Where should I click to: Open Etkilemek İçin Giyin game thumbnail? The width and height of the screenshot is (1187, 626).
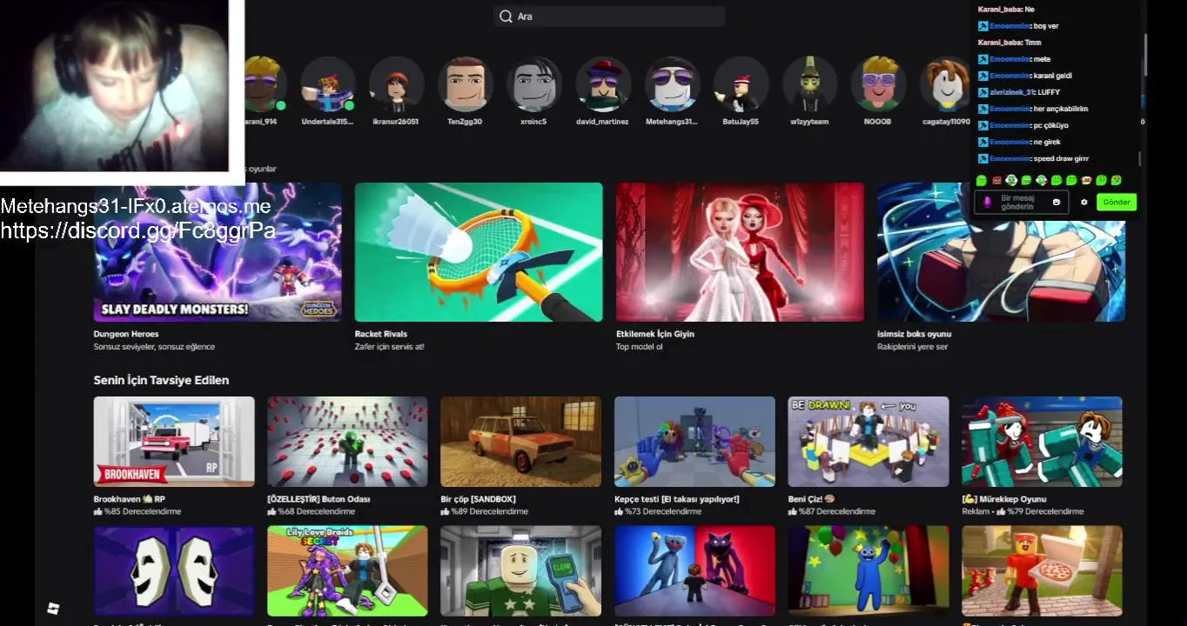coord(740,252)
